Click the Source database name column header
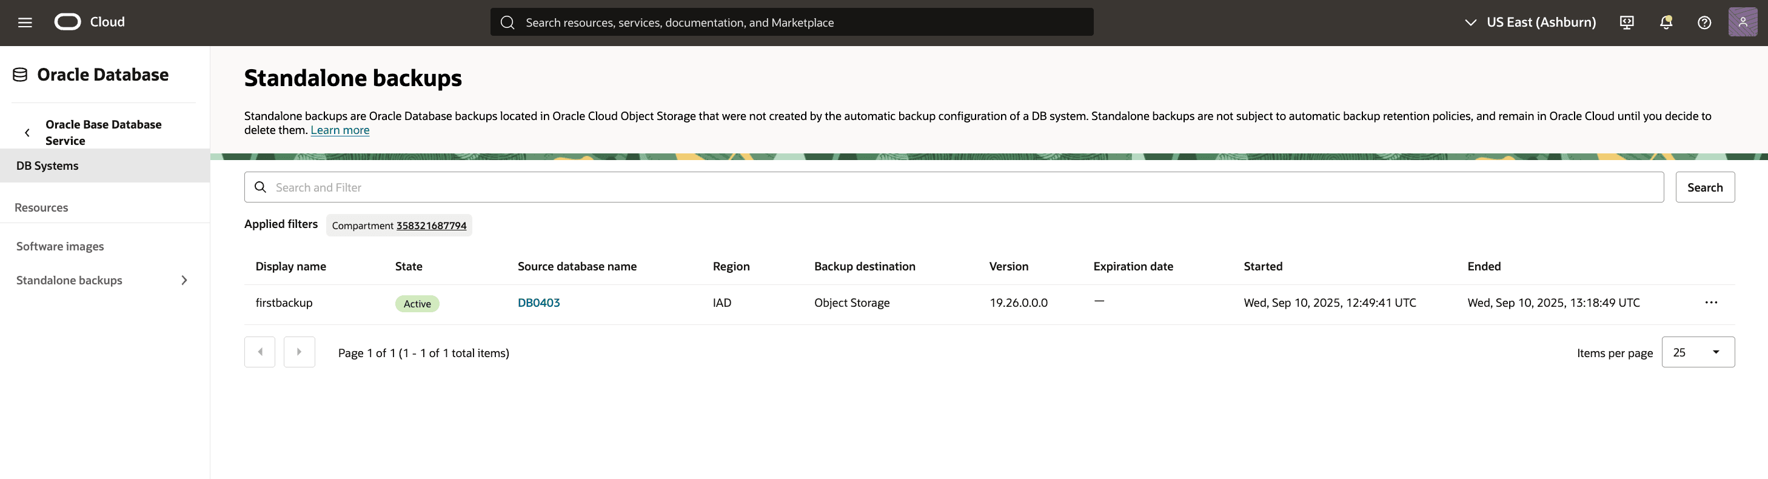This screenshot has height=479, width=1768. (x=577, y=266)
